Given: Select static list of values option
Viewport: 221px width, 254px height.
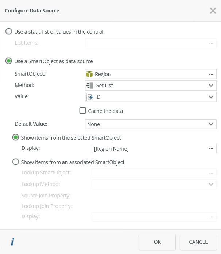Looking at the screenshot, I should click(9, 32).
